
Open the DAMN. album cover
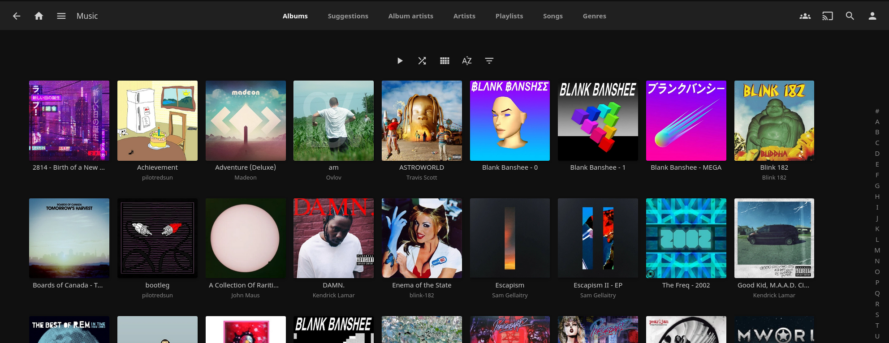(333, 238)
